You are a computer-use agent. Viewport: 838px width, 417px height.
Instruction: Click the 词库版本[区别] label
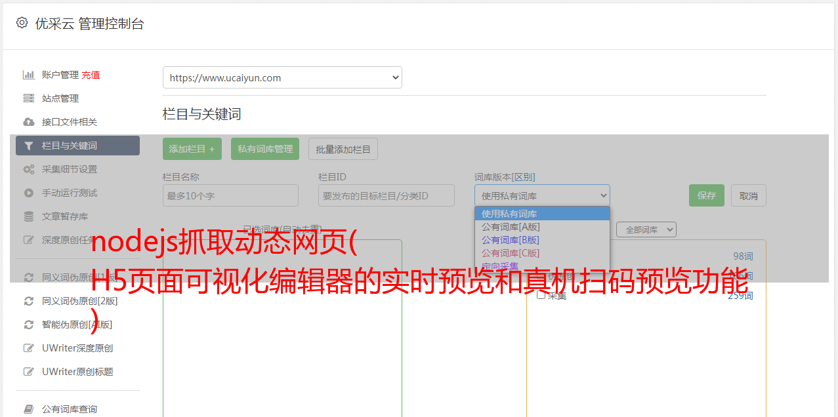(x=505, y=177)
